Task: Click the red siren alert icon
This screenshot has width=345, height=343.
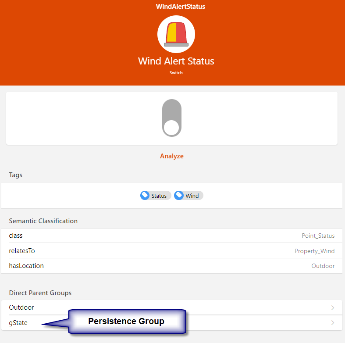Action: pos(176,34)
